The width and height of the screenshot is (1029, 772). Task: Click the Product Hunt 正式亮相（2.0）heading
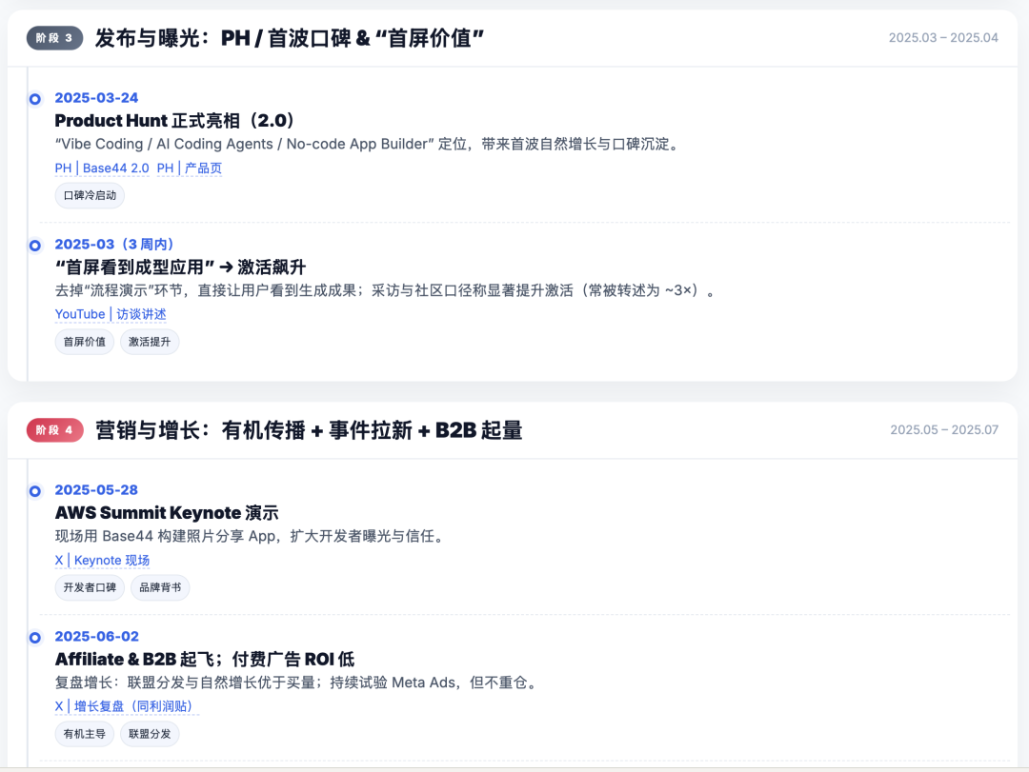tap(174, 121)
